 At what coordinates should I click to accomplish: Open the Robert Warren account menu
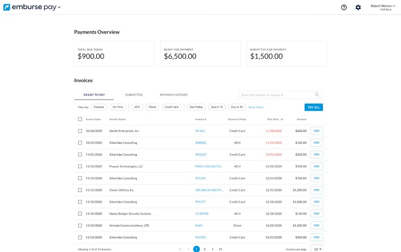382,7
